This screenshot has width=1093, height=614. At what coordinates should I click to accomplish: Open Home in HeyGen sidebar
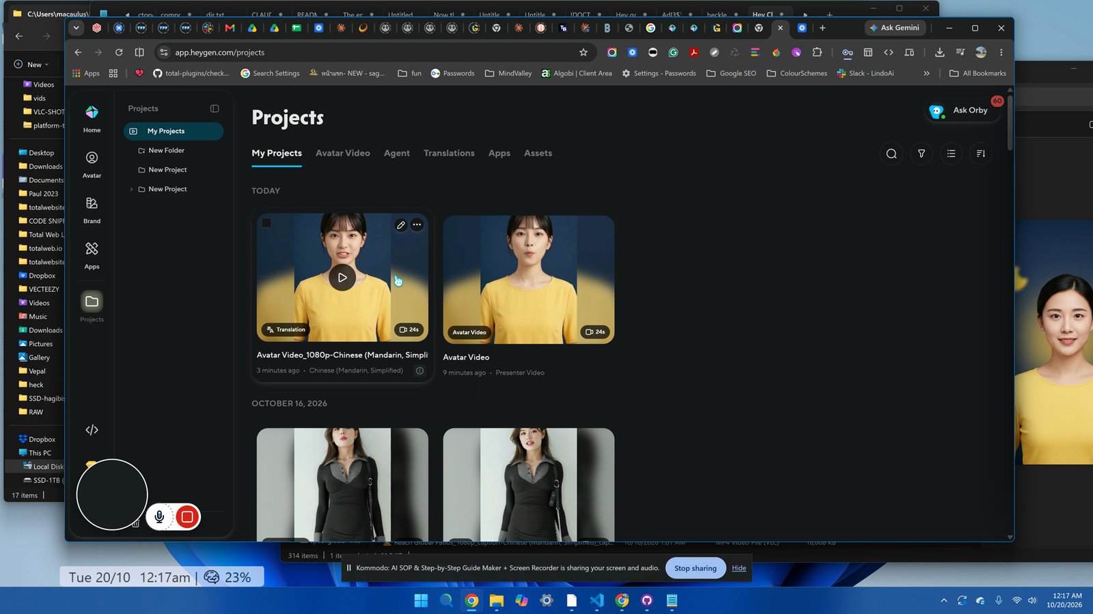[92, 119]
